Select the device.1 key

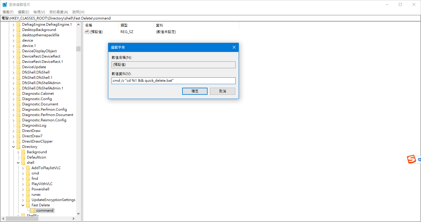(x=29, y=46)
